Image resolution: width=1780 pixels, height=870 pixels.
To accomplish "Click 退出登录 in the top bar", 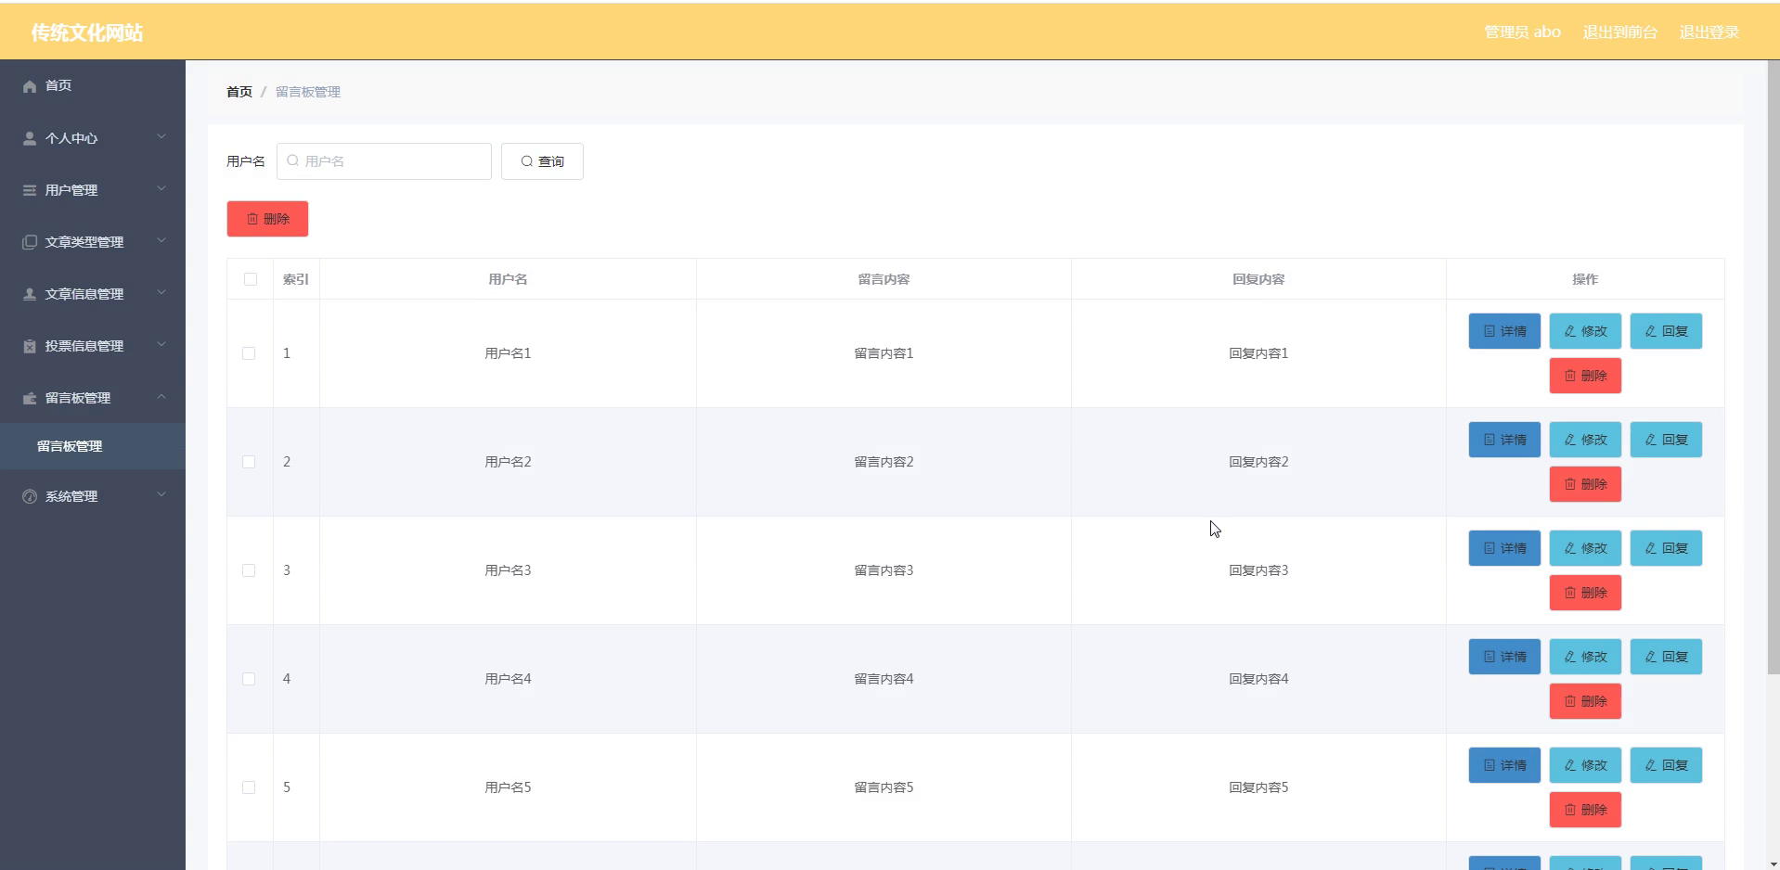I will pyautogui.click(x=1709, y=32).
